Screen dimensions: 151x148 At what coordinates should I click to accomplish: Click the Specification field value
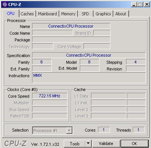coord(89,55)
